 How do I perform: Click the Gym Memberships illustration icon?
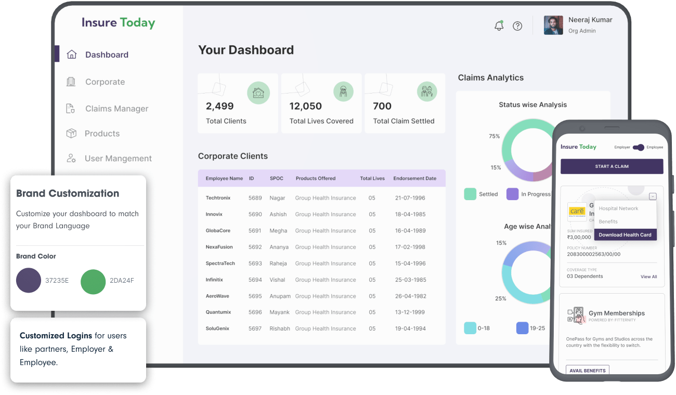pyautogui.click(x=577, y=315)
